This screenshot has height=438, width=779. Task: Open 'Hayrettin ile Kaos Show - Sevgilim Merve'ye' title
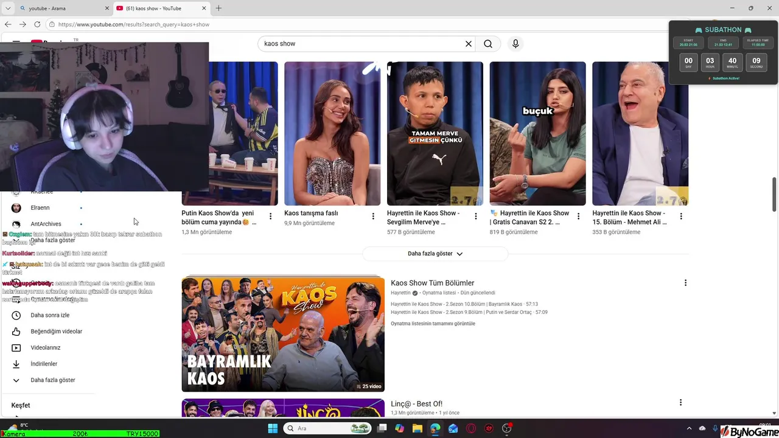tap(424, 218)
